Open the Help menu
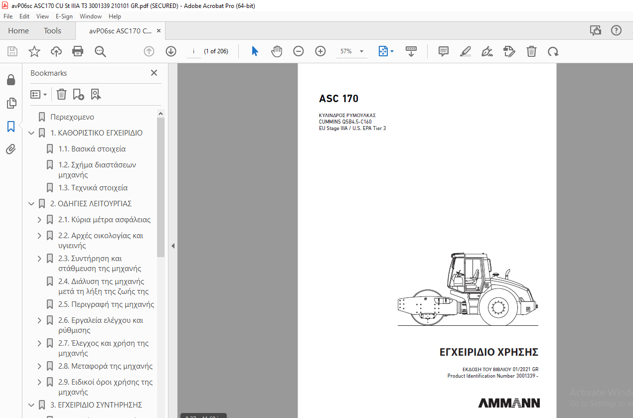The width and height of the screenshot is (633, 418). click(115, 16)
